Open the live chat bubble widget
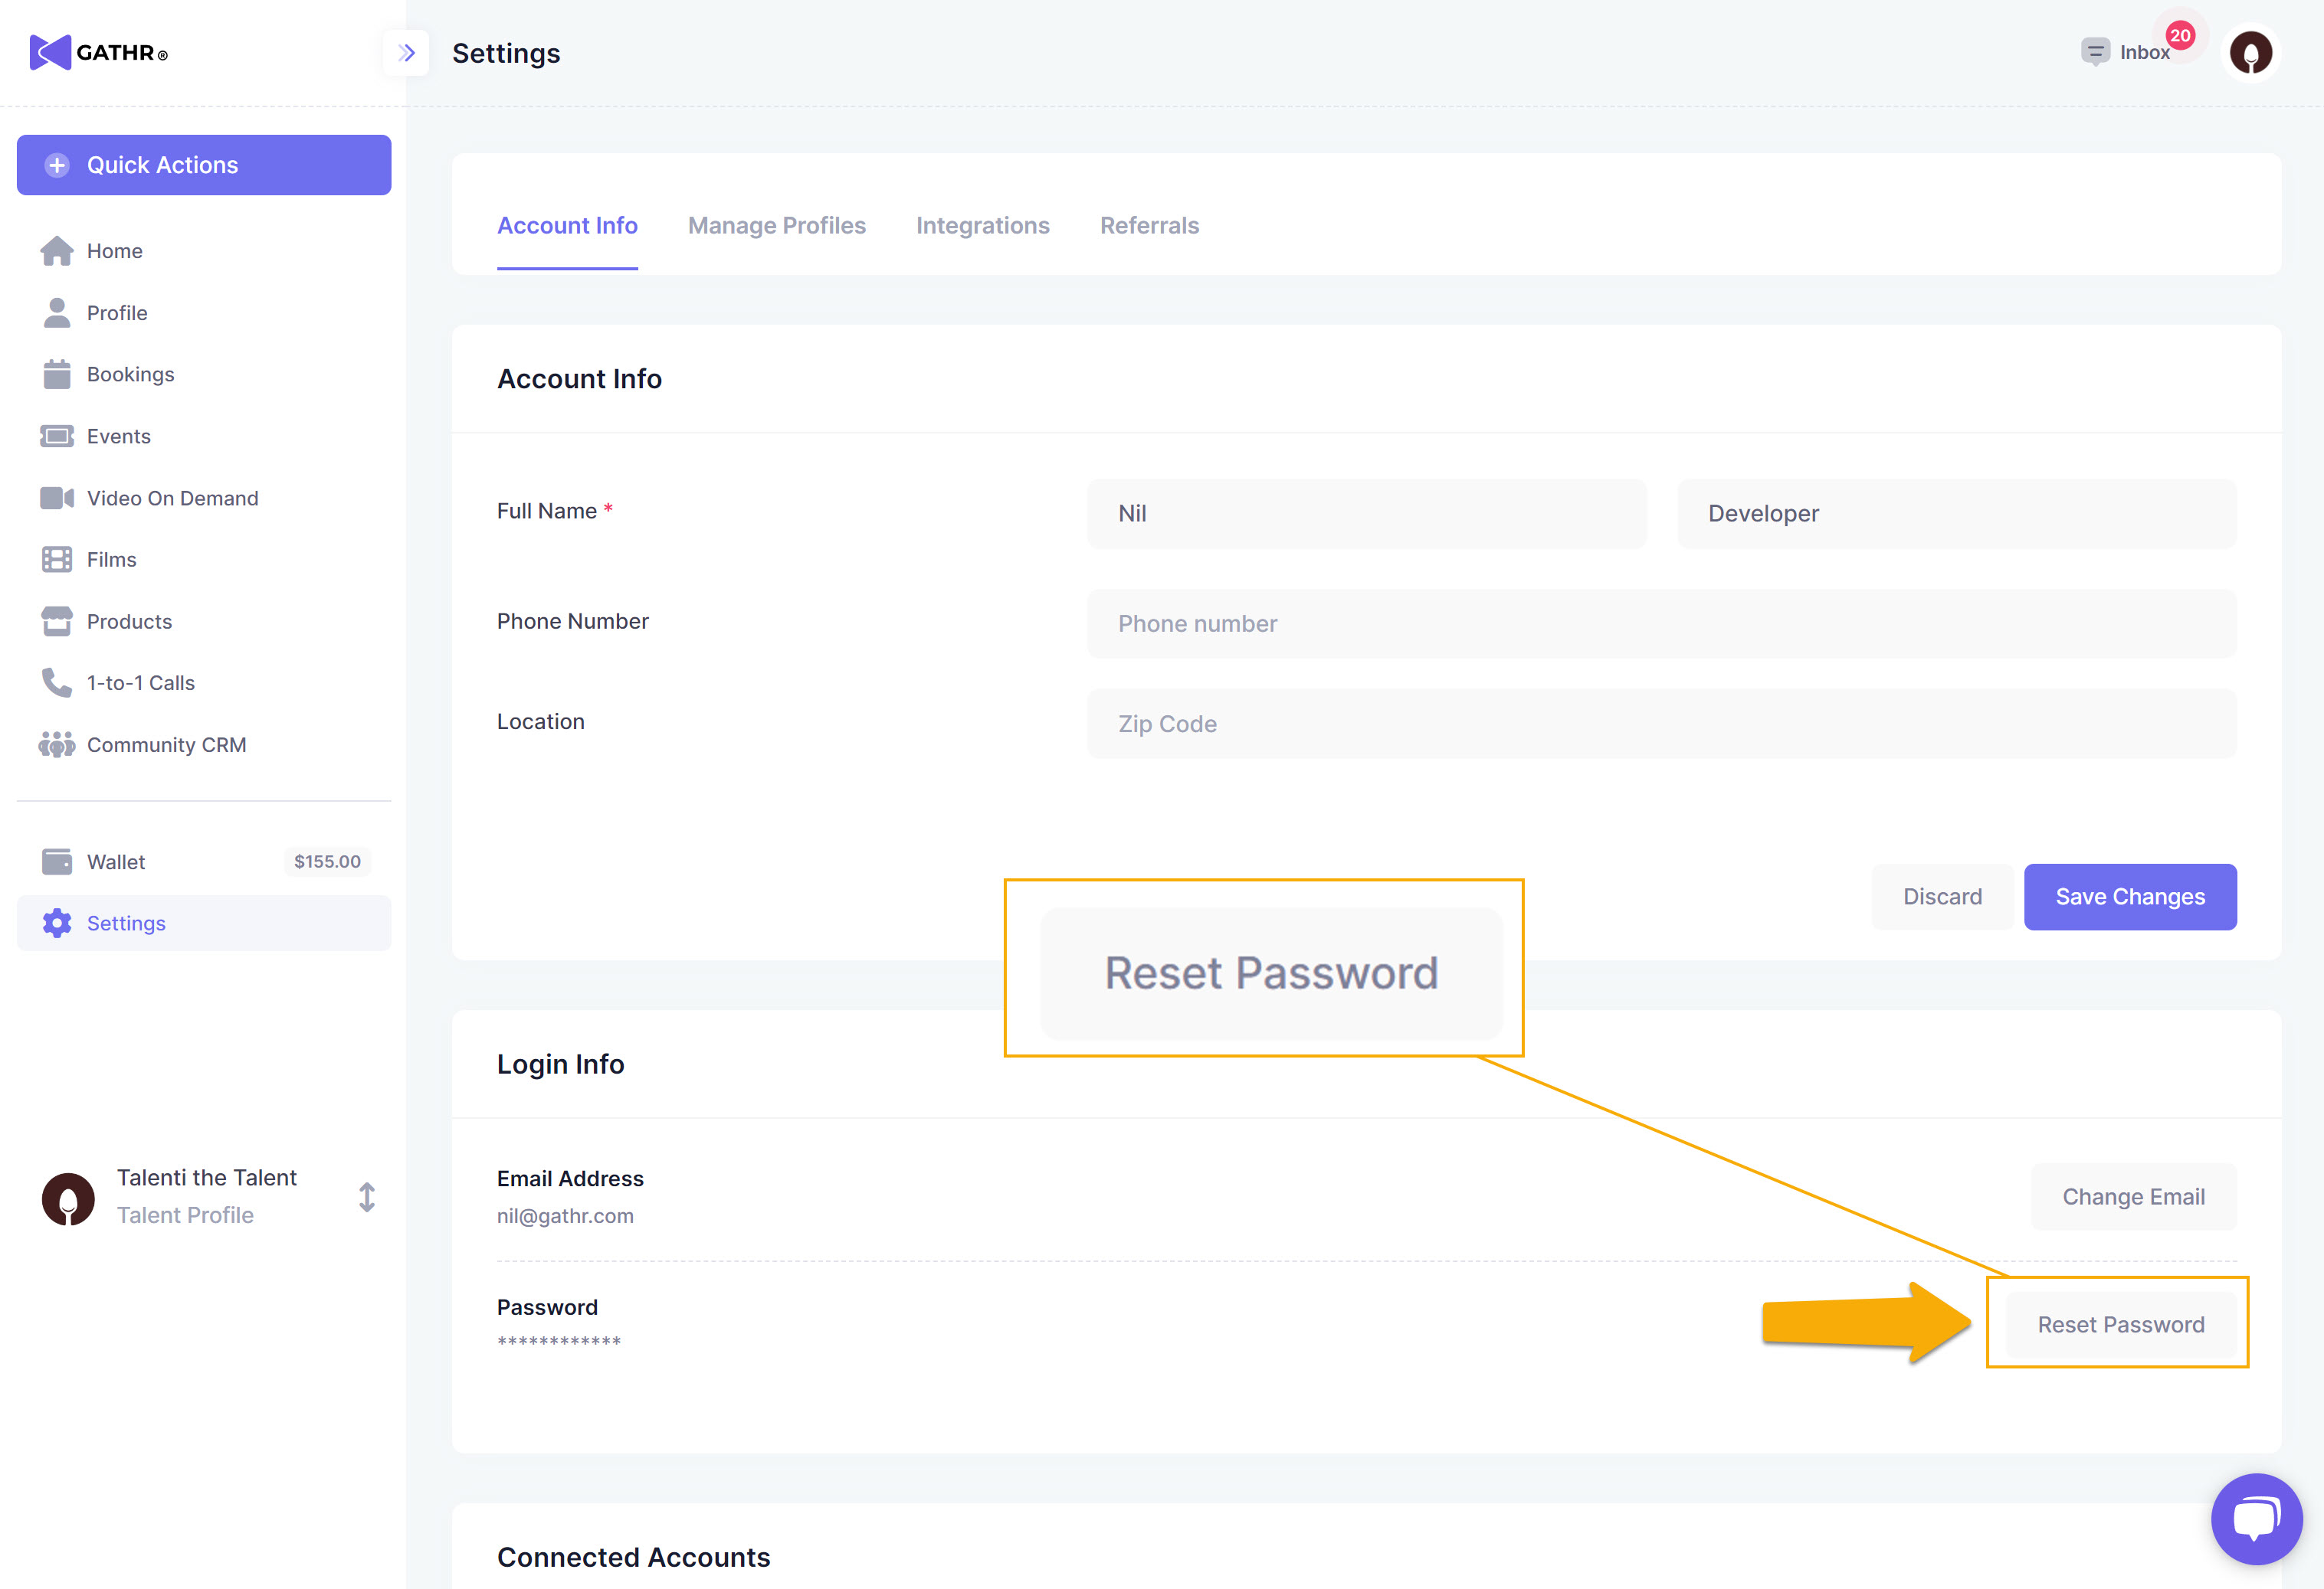Viewport: 2324px width, 1589px height. [x=2256, y=1518]
